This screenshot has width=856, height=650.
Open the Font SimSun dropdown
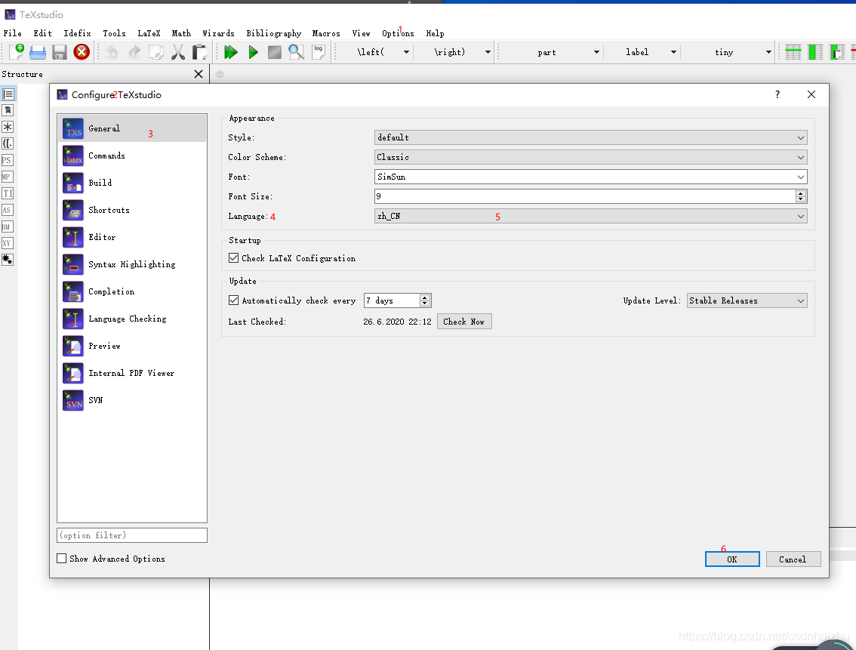(x=591, y=177)
